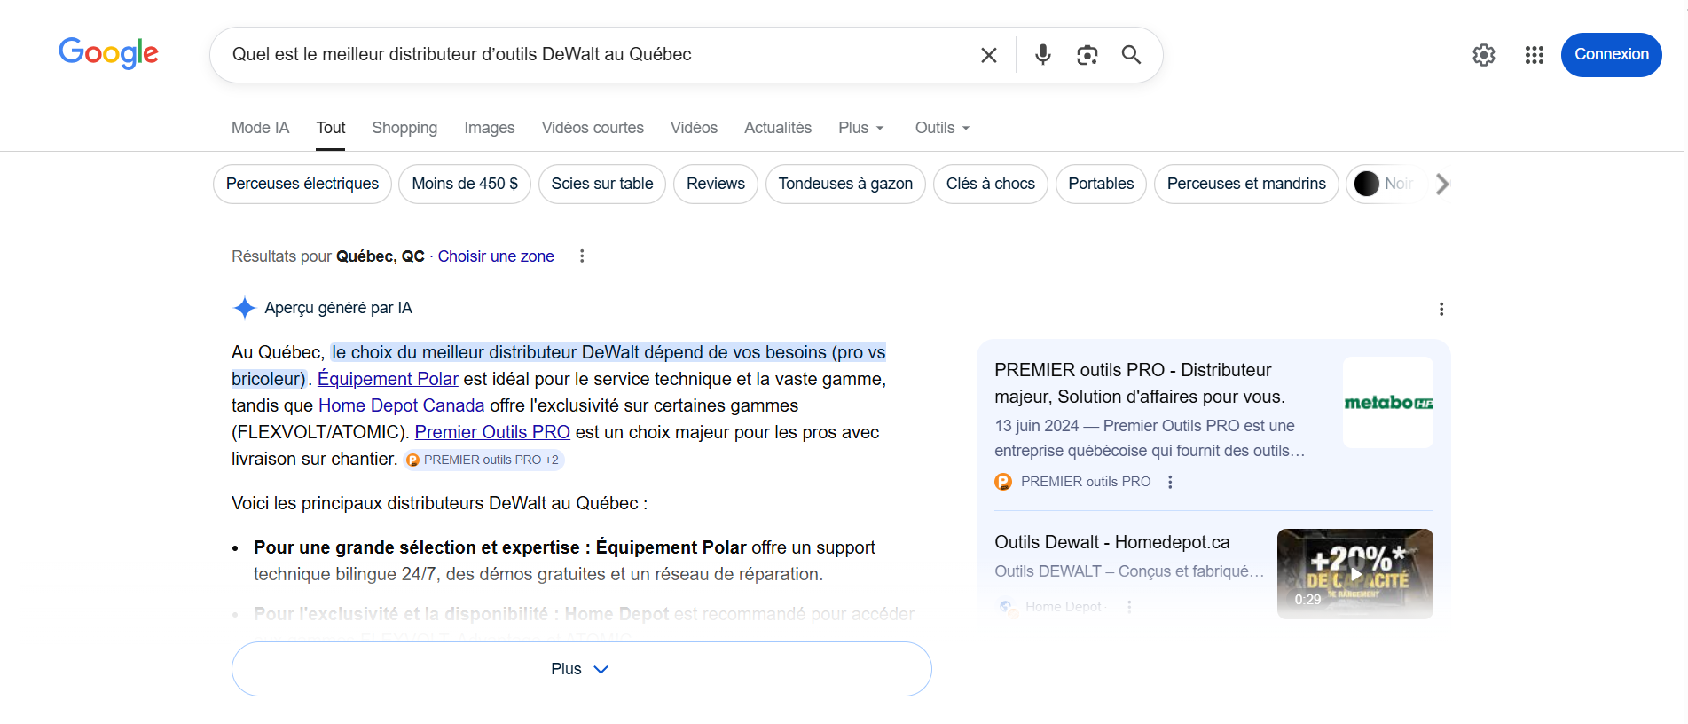This screenshot has height=724, width=1688.
Task: Select the Tout tab
Action: (x=331, y=128)
